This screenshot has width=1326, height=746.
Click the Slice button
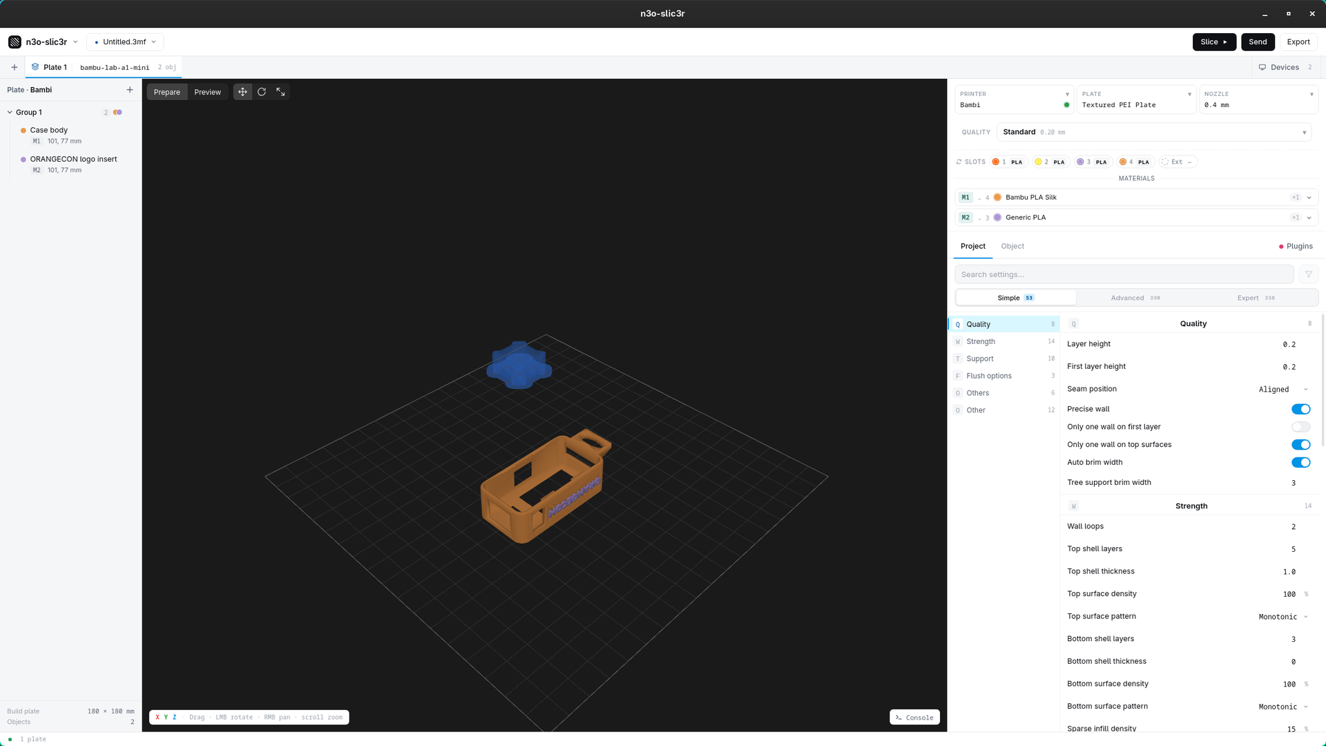coord(1213,42)
